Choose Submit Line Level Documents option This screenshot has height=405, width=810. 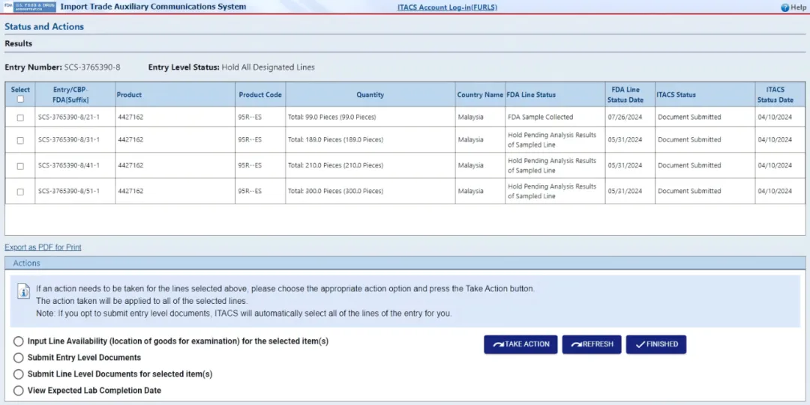coord(19,374)
